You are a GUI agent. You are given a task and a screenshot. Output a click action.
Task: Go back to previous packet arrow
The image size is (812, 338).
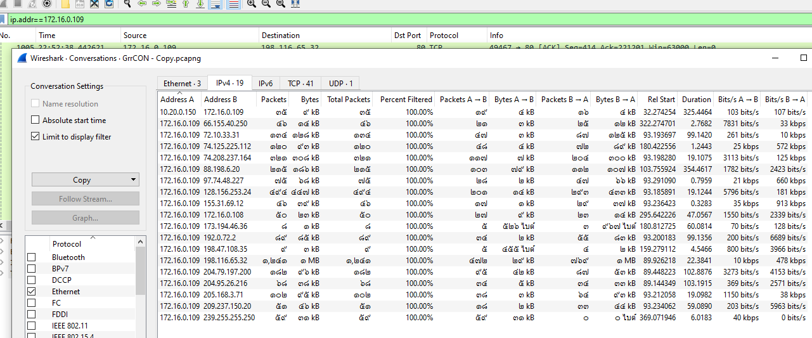pos(142,4)
